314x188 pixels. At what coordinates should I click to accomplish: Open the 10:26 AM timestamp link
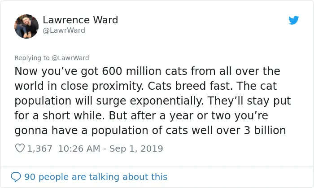click(79, 149)
